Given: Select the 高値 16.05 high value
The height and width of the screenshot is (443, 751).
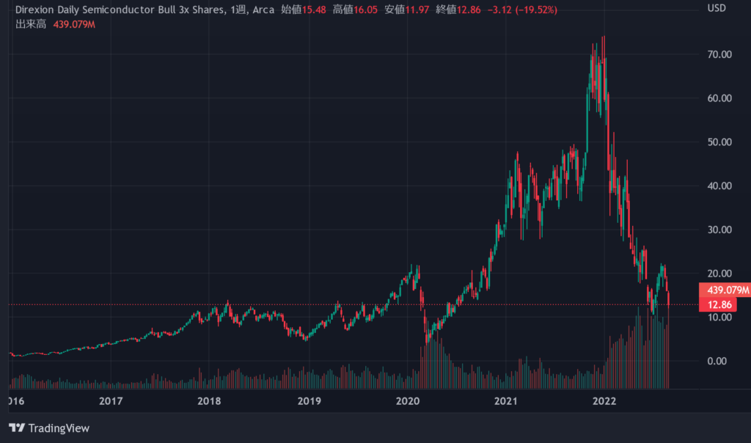Looking at the screenshot, I should tap(355, 10).
